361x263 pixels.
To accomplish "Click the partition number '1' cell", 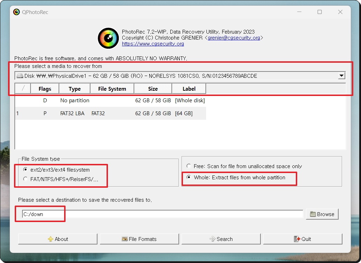I will click(18, 113).
